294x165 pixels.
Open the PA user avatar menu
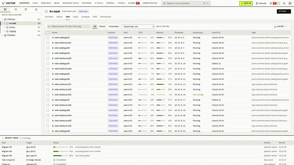(x=290, y=3)
